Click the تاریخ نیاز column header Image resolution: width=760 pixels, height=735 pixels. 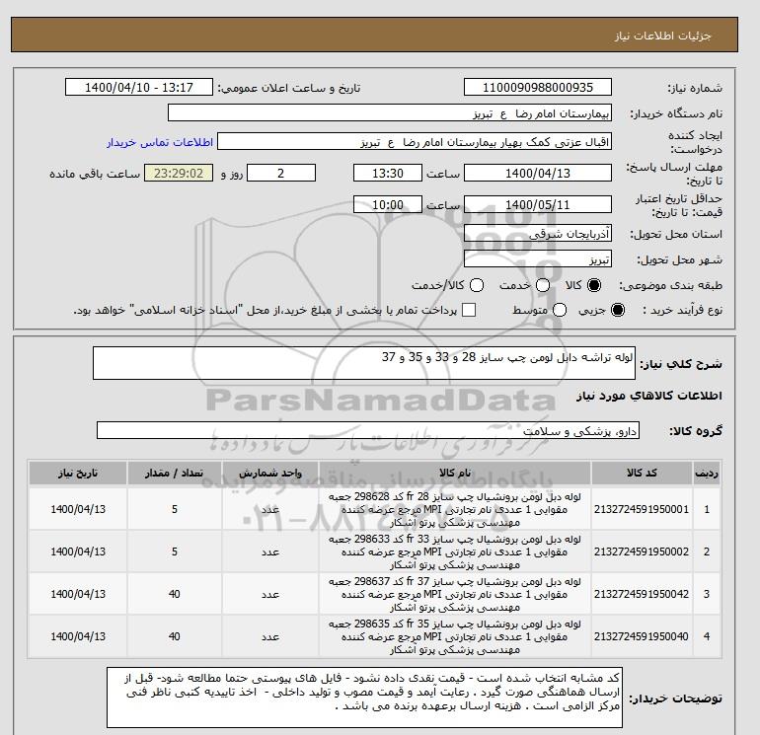click(78, 473)
